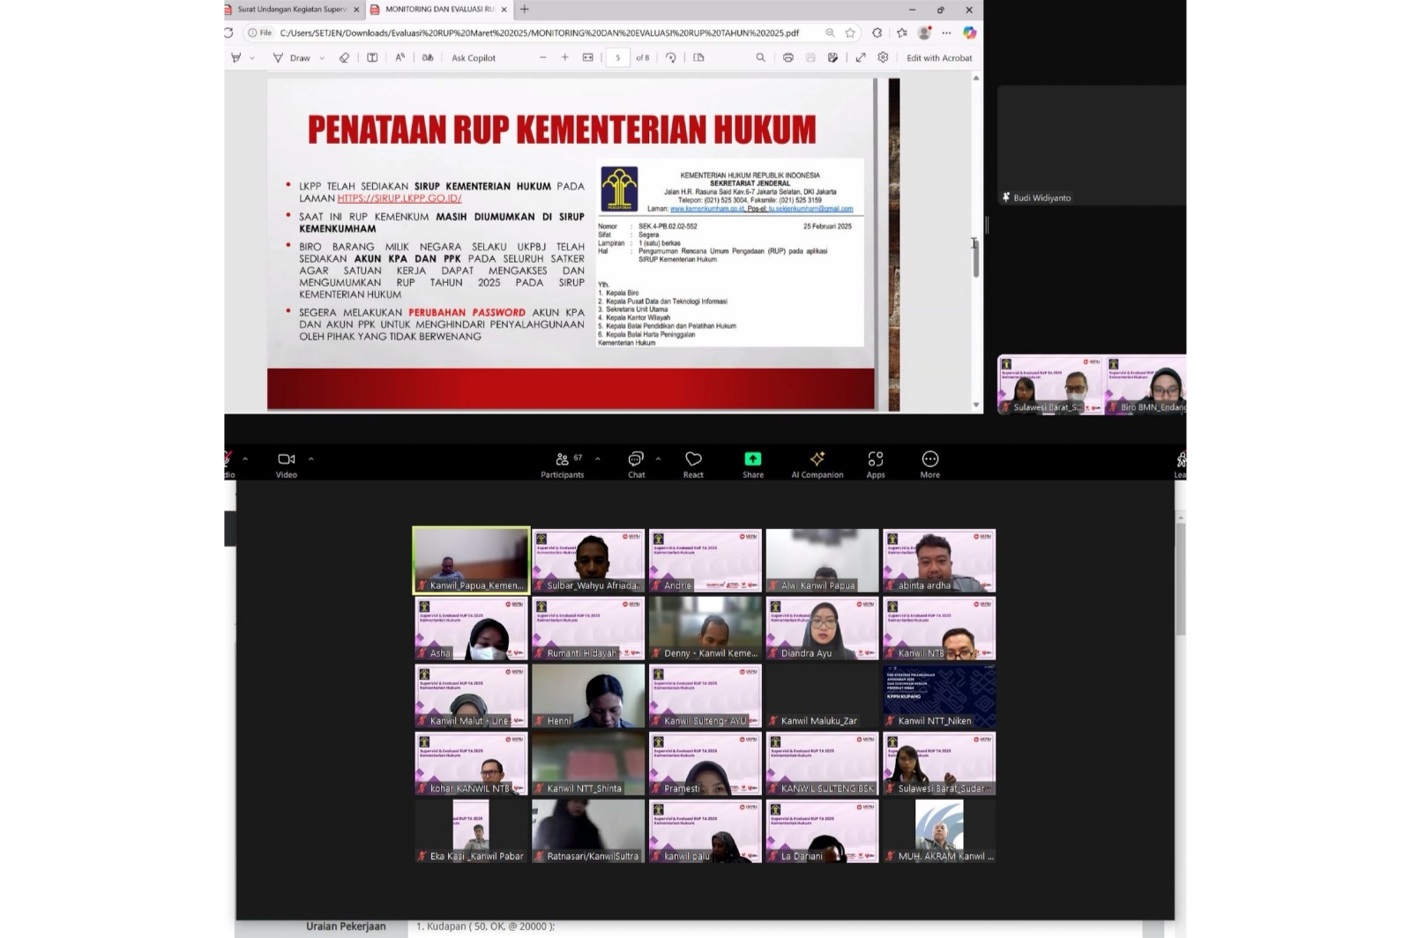The width and height of the screenshot is (1411, 938).
Task: Click the PDF page number field
Action: (617, 58)
